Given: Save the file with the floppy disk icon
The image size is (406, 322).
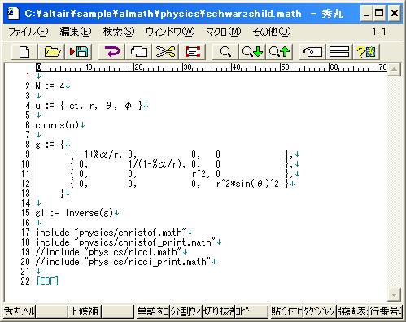Looking at the screenshot, I should 79,52.
